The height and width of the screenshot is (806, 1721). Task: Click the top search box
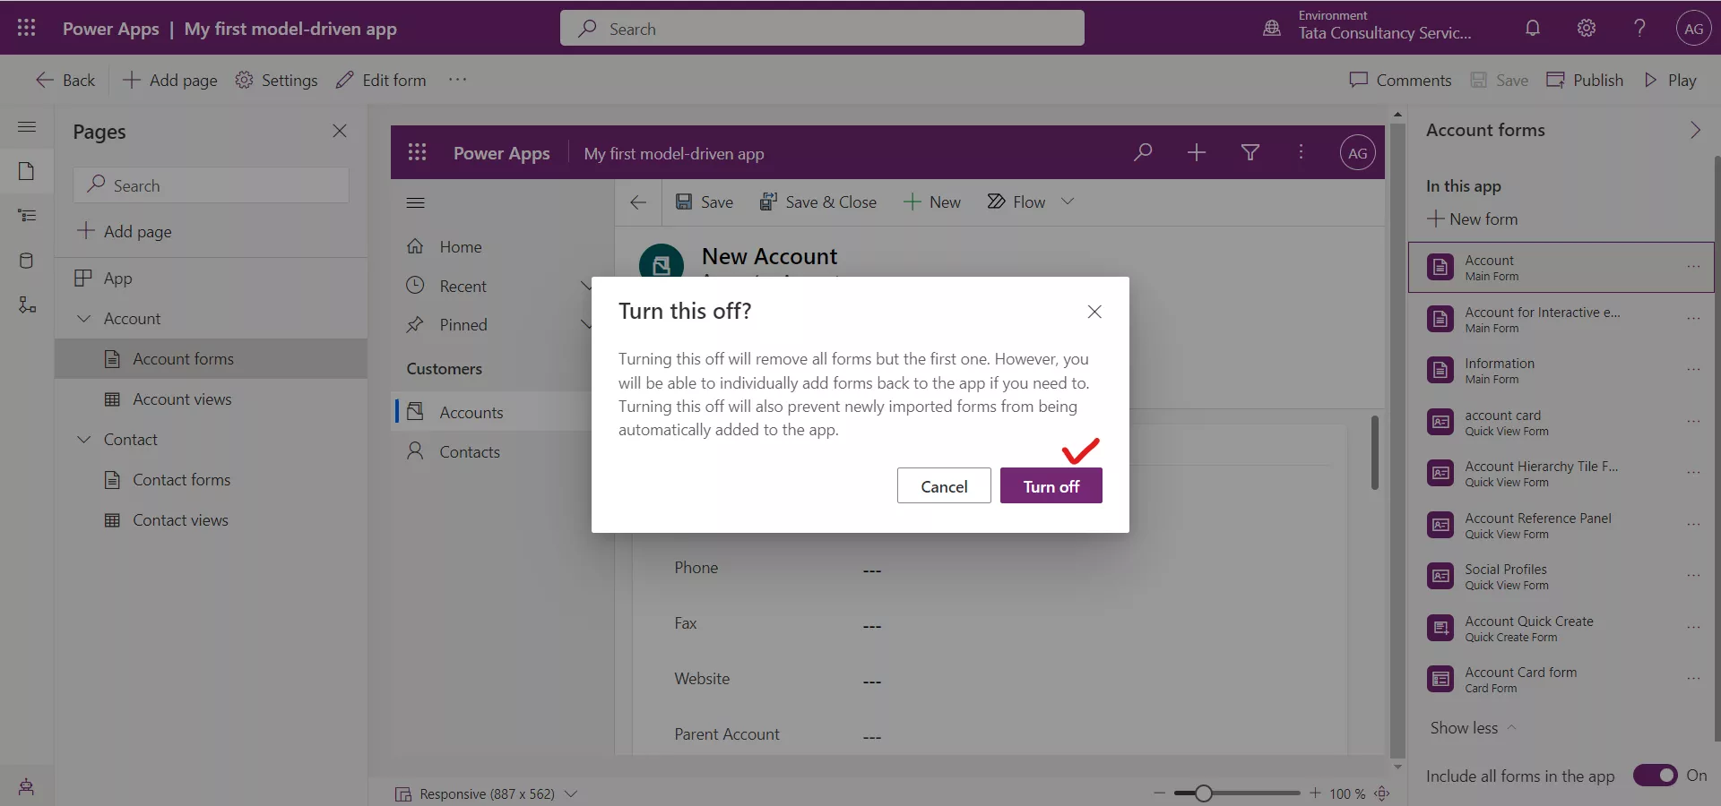(x=822, y=28)
